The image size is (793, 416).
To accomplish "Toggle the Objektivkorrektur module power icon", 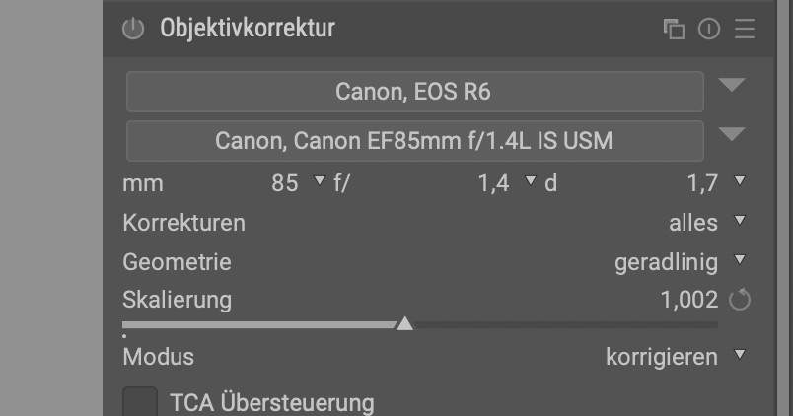I will point(133,30).
